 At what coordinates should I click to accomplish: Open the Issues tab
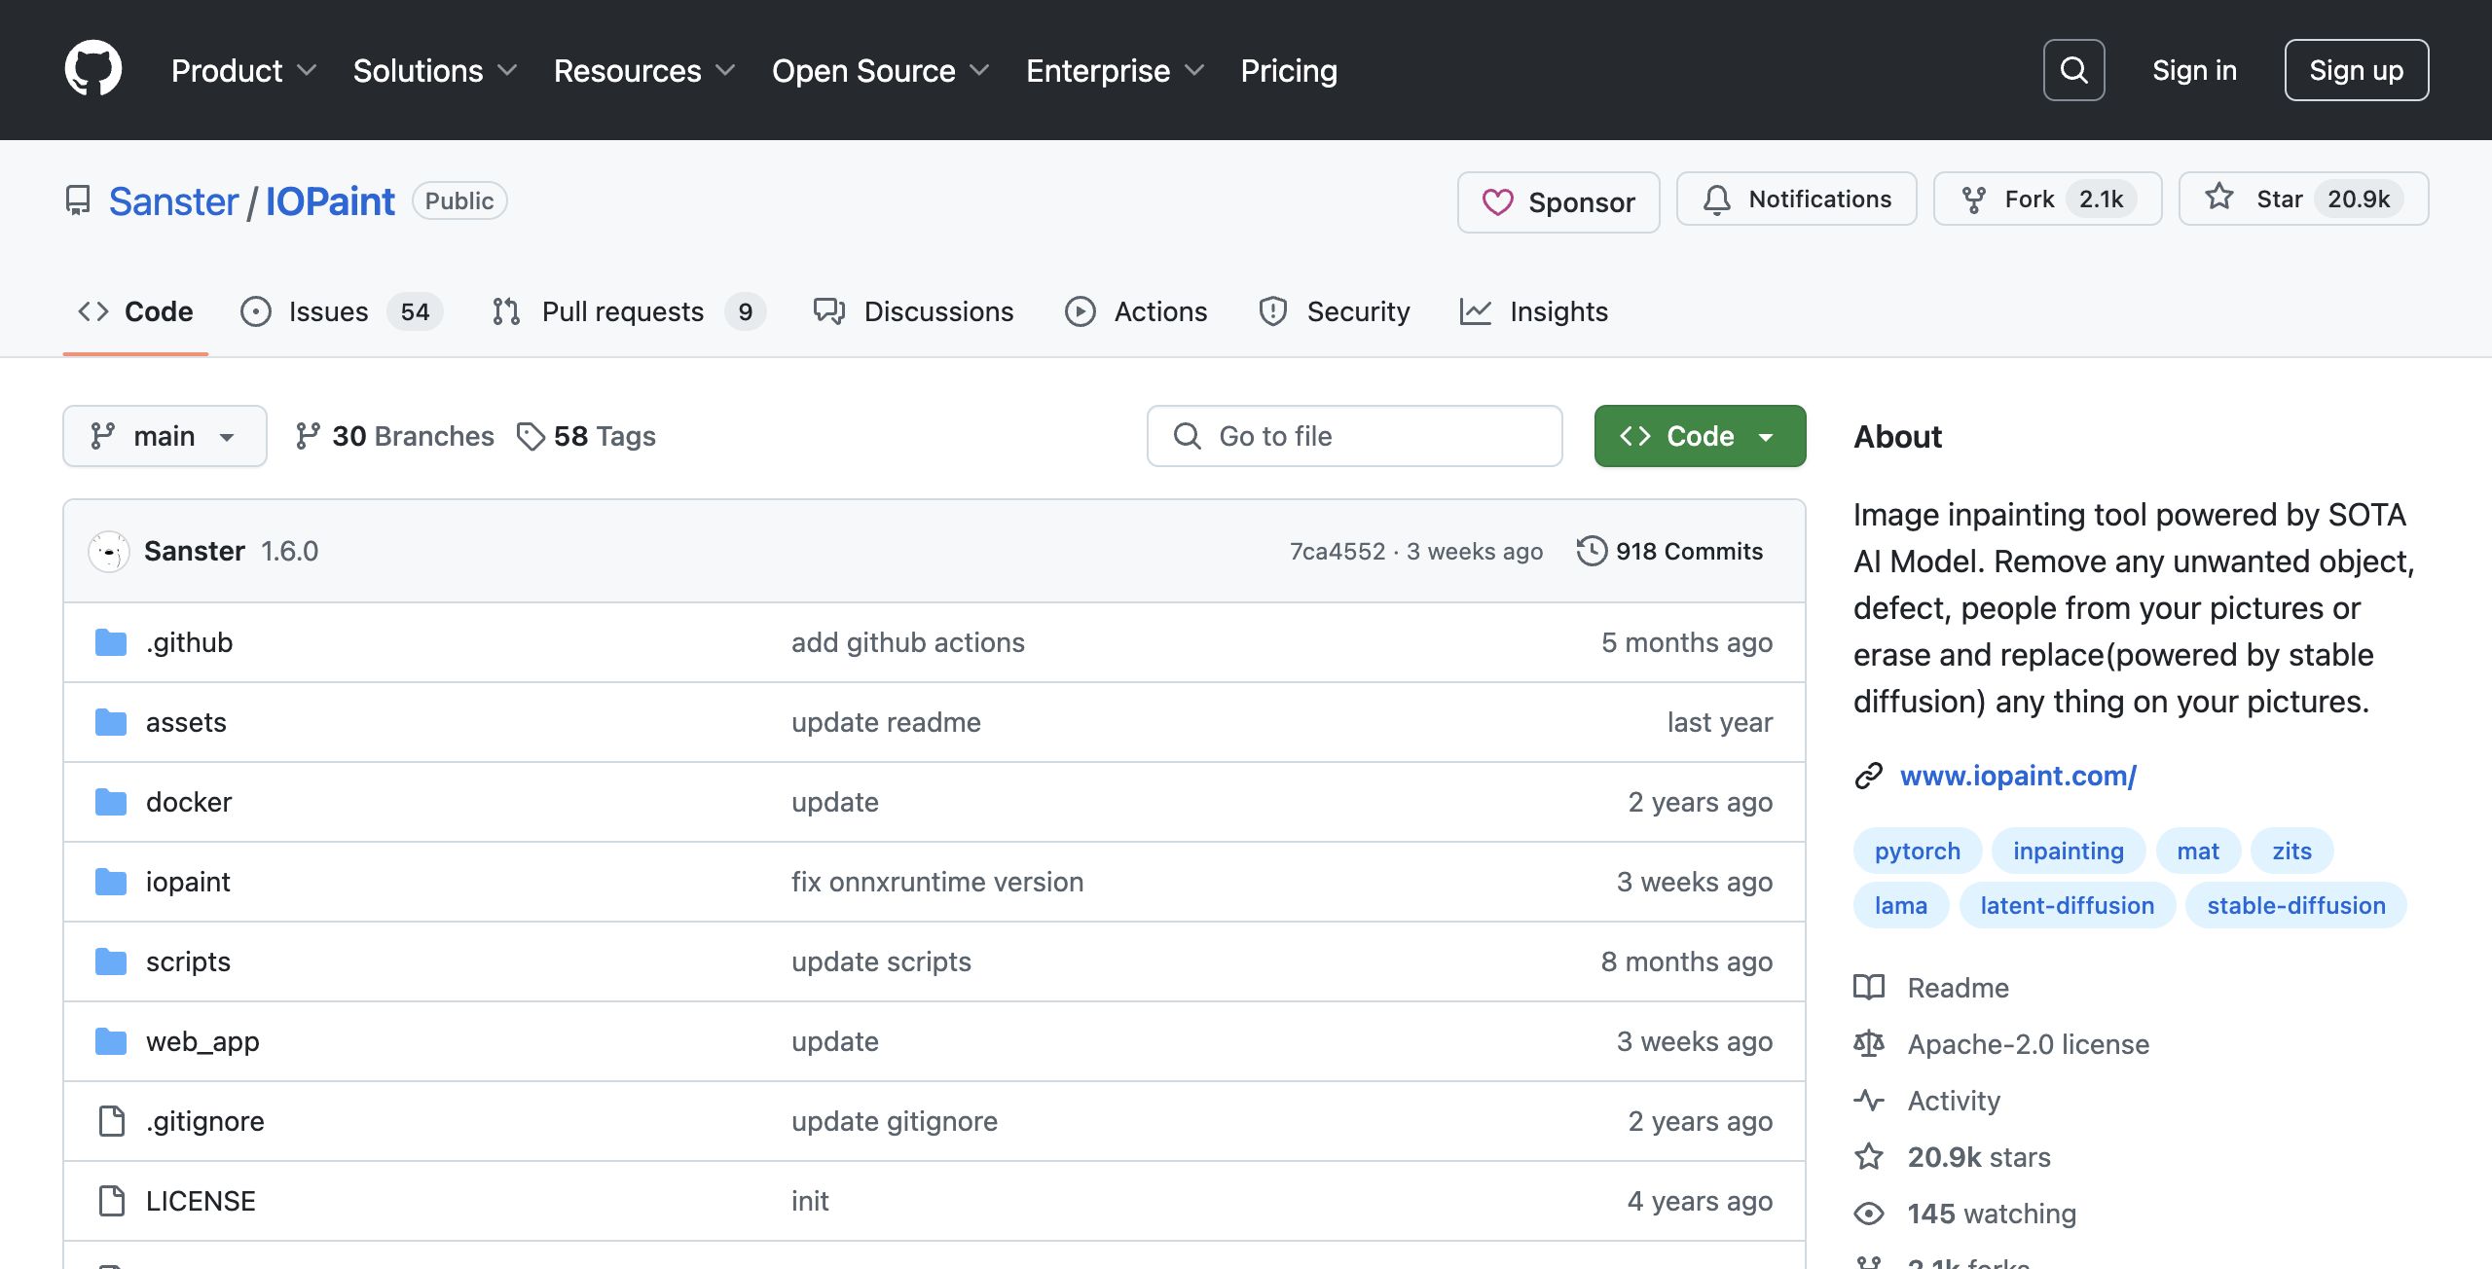point(342,311)
